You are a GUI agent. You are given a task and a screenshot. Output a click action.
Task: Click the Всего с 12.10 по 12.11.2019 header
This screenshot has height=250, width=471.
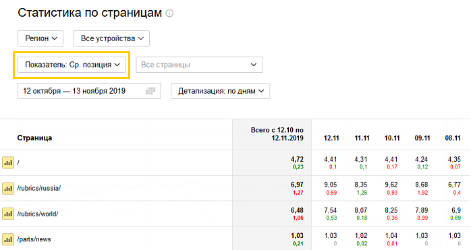point(277,134)
